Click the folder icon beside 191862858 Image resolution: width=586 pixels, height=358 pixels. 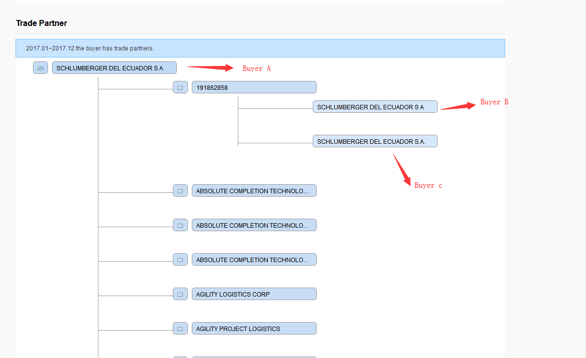(x=180, y=87)
